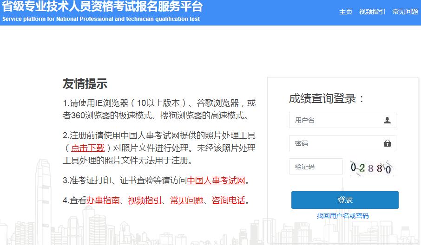The width and height of the screenshot is (421, 245).
Task: Open 常见问题 in the top navigation
Action: pos(405,12)
